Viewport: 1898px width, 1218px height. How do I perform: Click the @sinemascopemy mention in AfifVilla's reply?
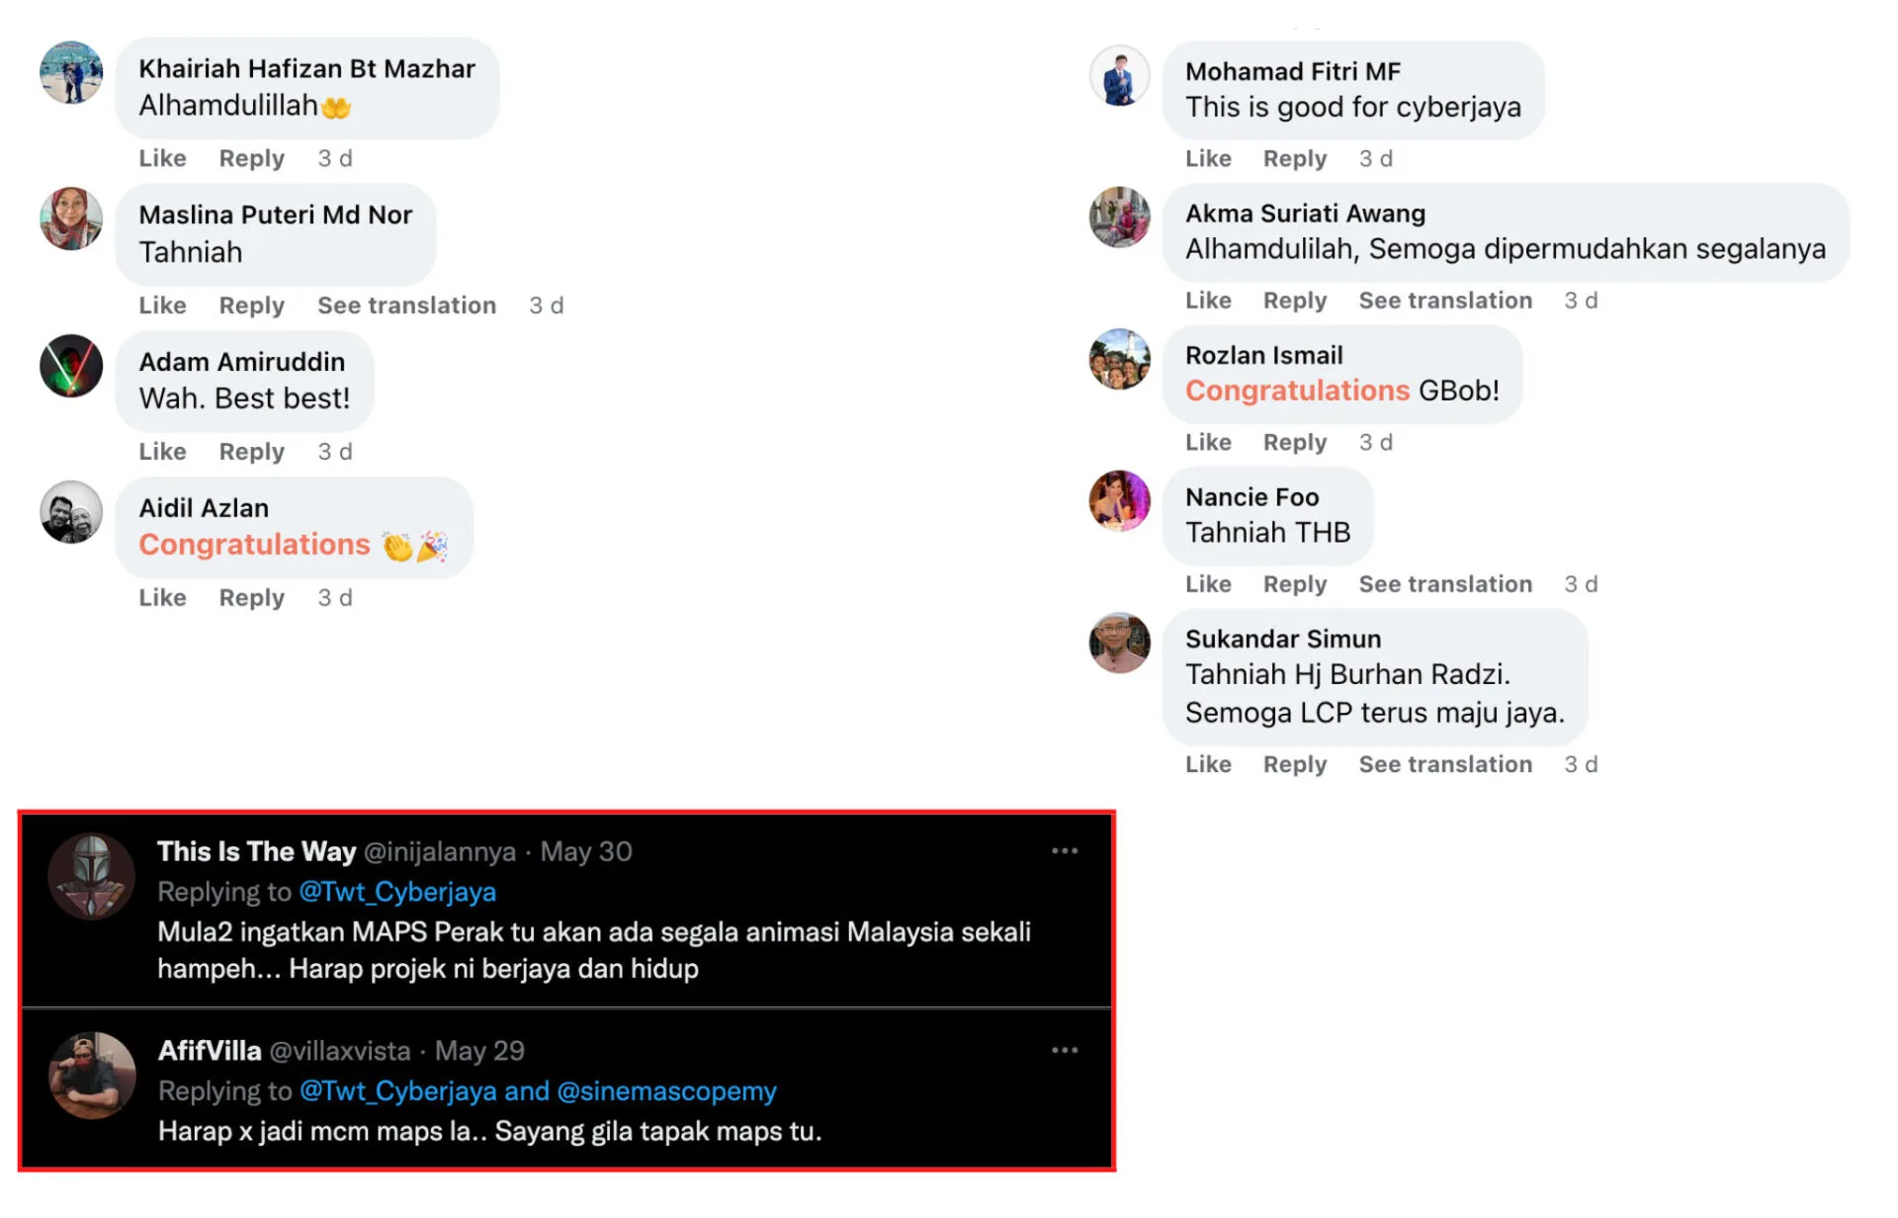[667, 1091]
